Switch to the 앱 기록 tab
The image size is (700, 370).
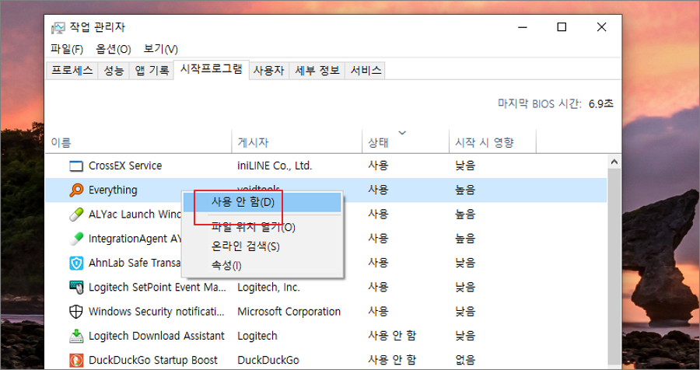tap(152, 71)
